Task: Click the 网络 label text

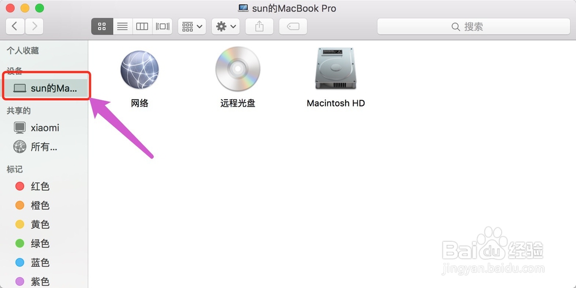Action: [139, 103]
